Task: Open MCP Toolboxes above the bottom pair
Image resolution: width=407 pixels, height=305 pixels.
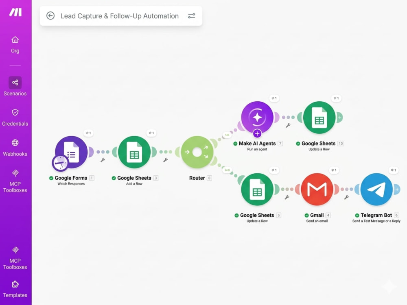Action: [15, 181]
